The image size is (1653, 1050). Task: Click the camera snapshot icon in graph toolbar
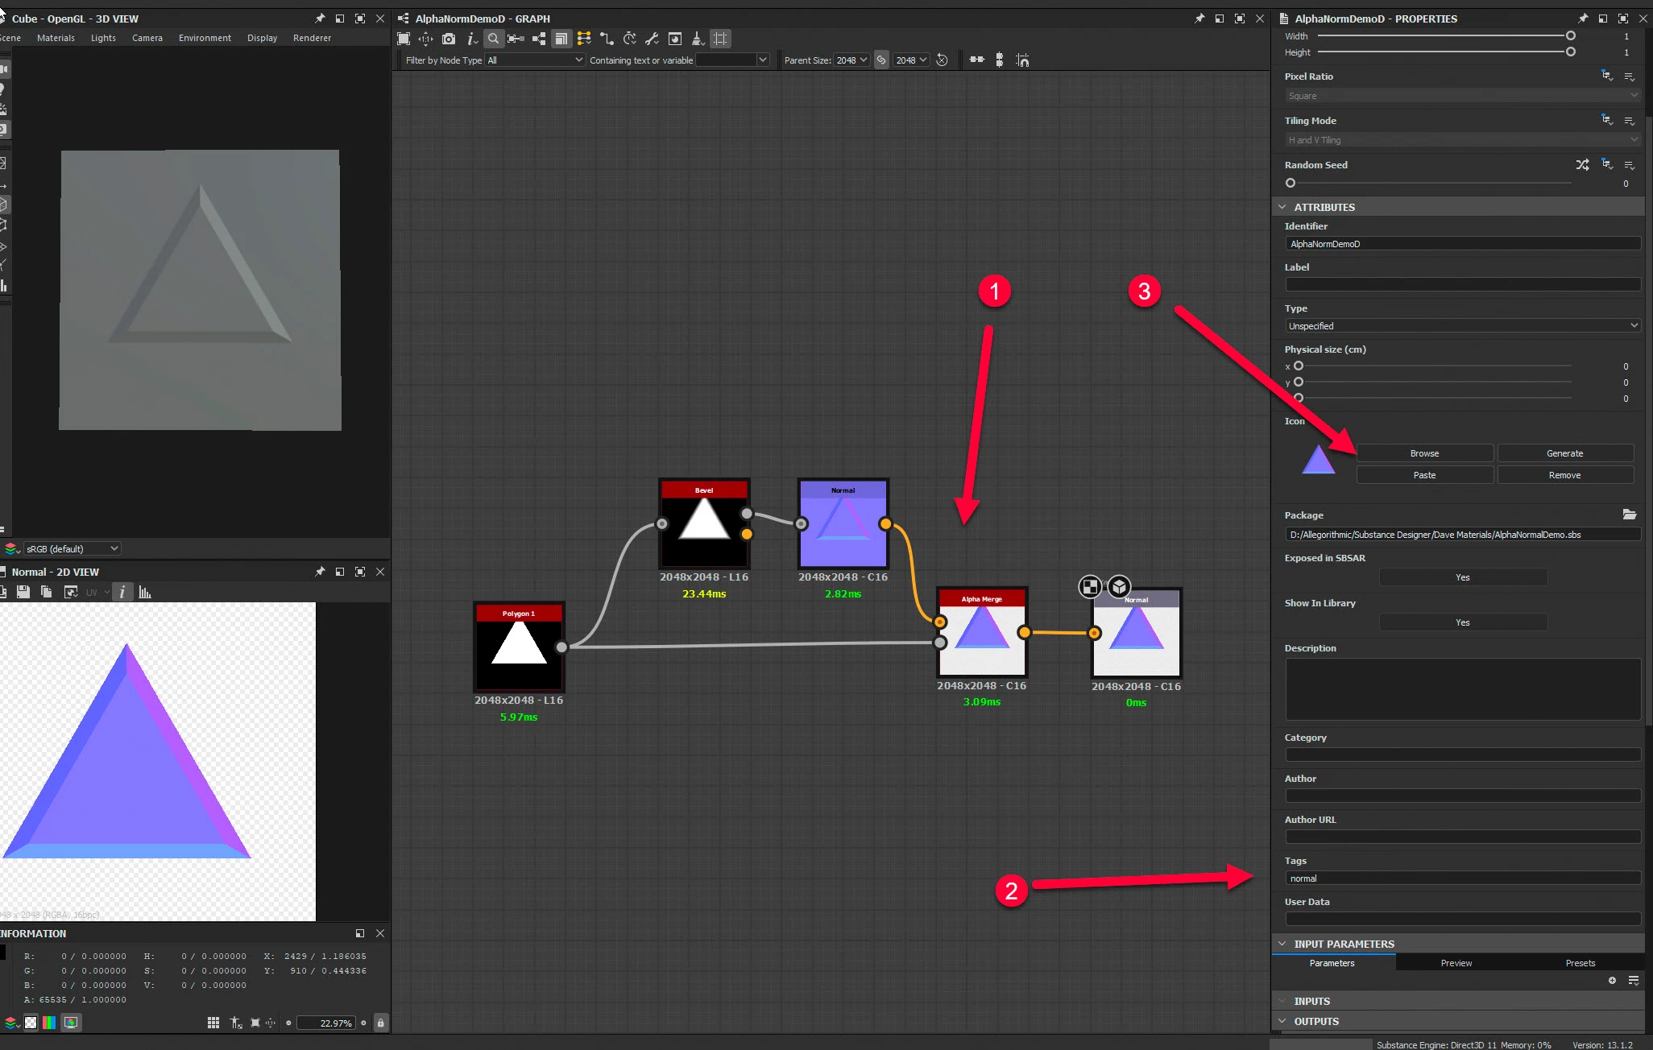click(x=449, y=39)
